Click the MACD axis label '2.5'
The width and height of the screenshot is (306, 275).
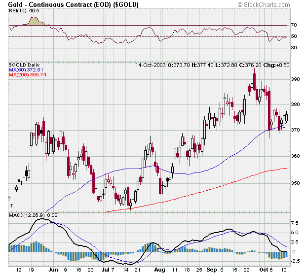[x=295, y=242]
